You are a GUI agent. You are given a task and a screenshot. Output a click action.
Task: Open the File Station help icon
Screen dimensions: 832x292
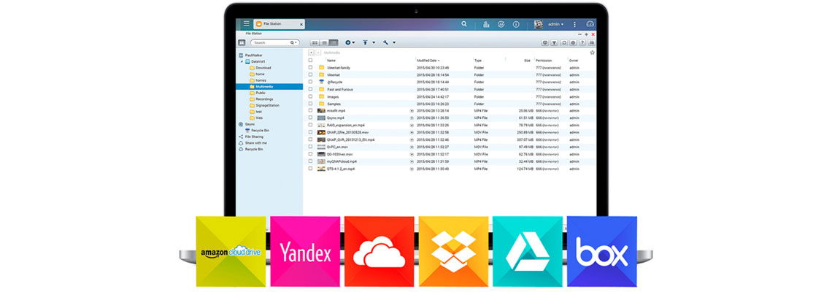point(582,42)
